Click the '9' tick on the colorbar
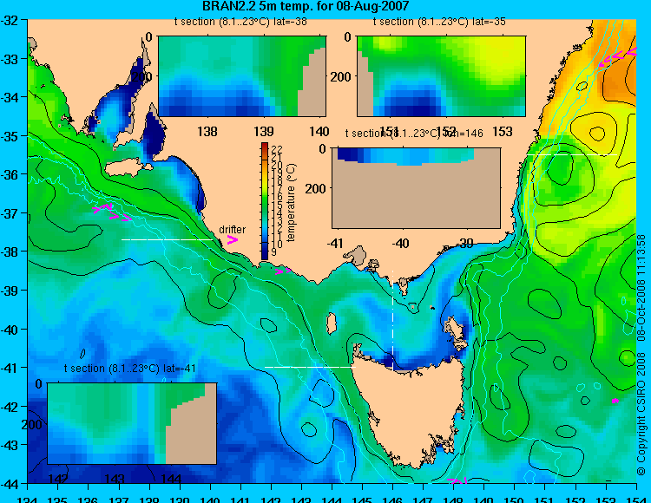 pyautogui.click(x=274, y=251)
